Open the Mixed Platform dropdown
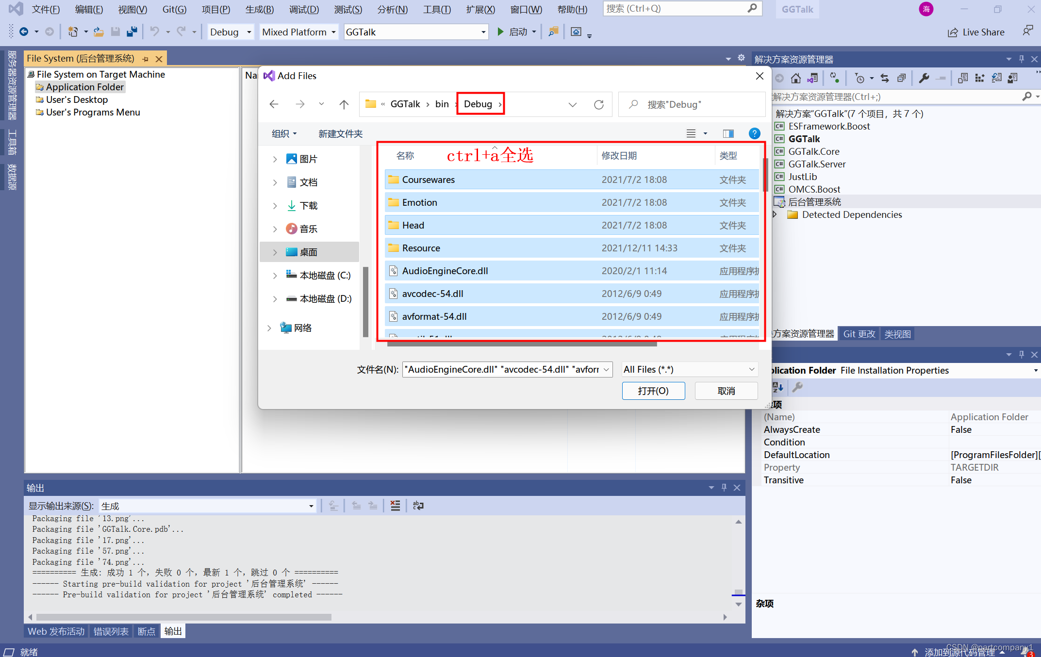This screenshot has height=657, width=1041. [299, 32]
